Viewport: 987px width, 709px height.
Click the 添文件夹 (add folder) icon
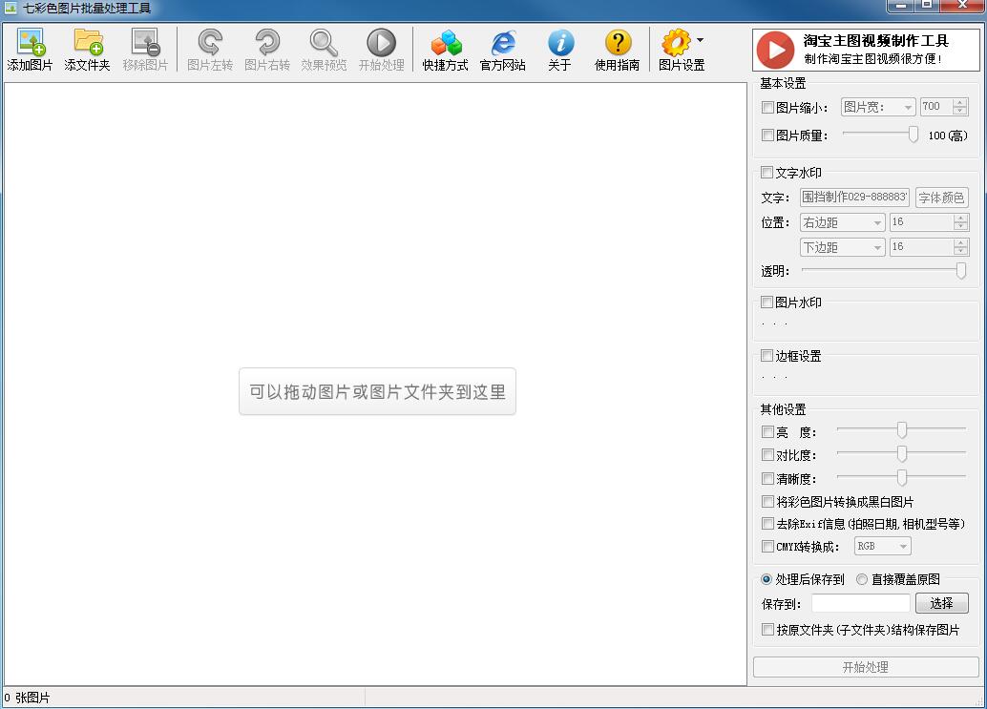point(88,43)
